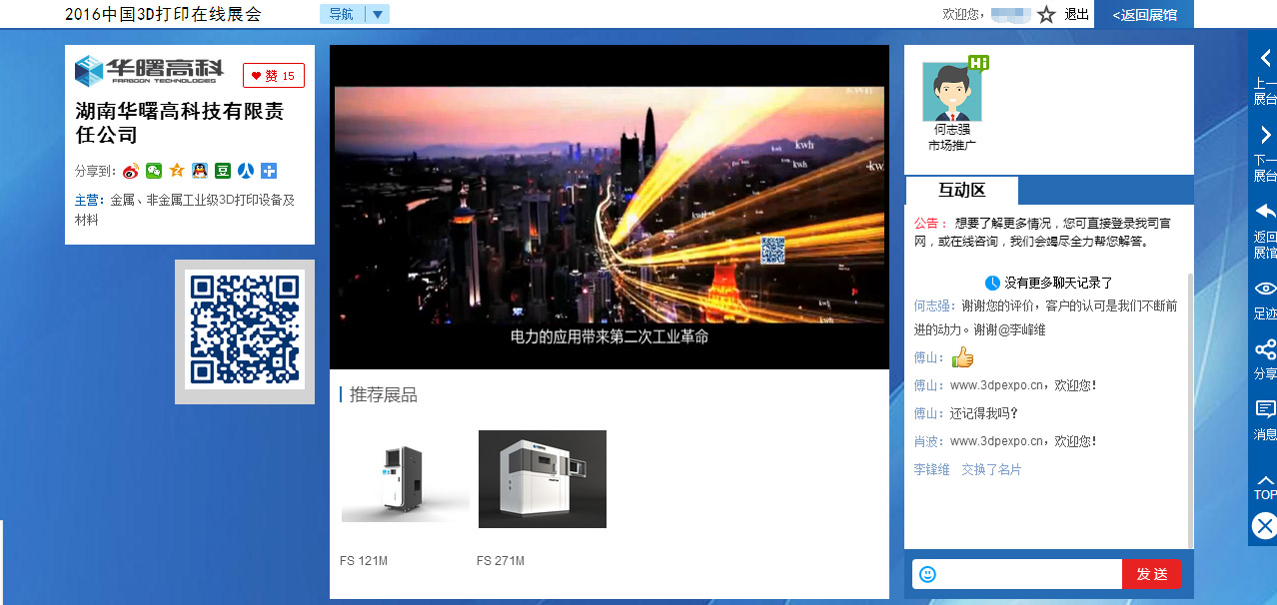Open emoji picker in chat box
1277x605 pixels.
click(x=927, y=574)
